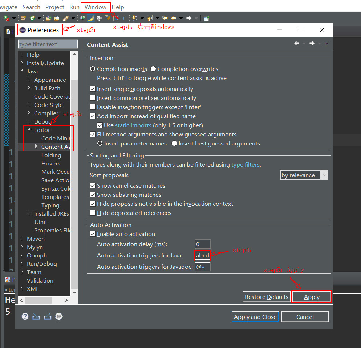Expand the Content Assist tree node
This screenshot has height=348, width=361.
(36, 146)
